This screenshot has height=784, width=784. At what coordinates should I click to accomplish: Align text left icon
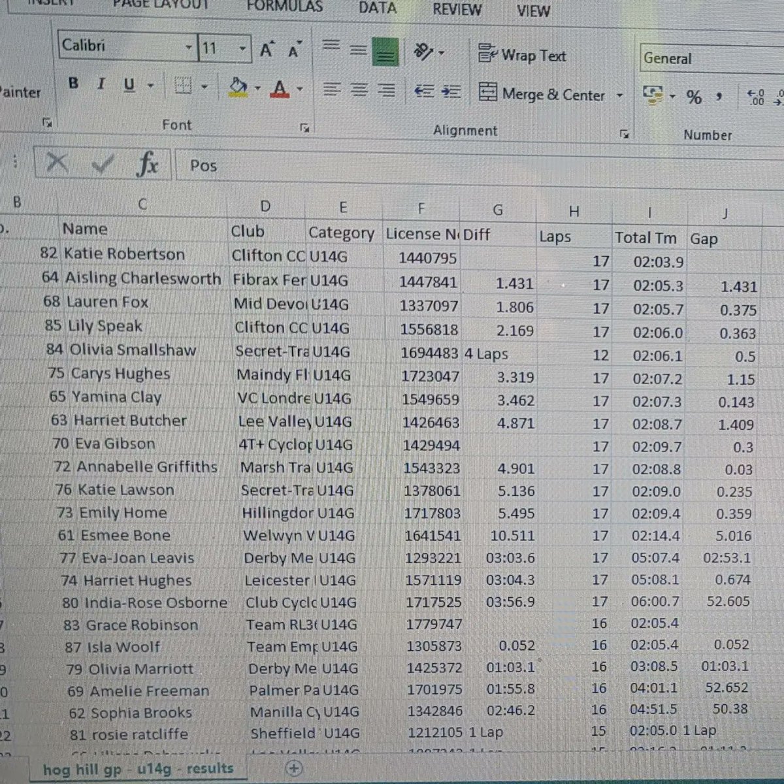[332, 90]
